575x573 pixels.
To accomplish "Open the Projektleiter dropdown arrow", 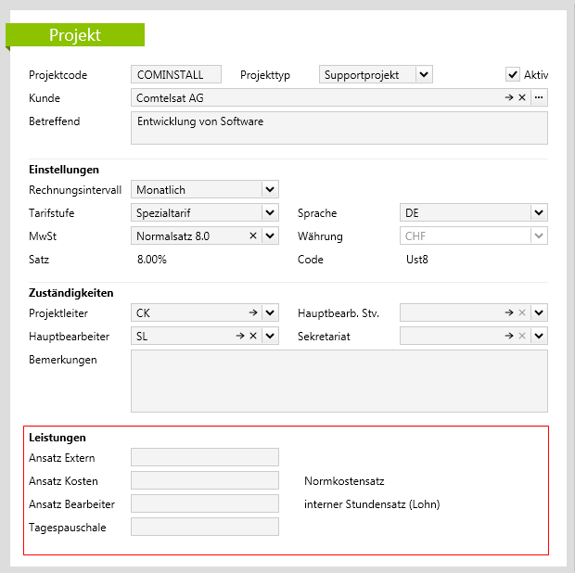I will tap(270, 313).
